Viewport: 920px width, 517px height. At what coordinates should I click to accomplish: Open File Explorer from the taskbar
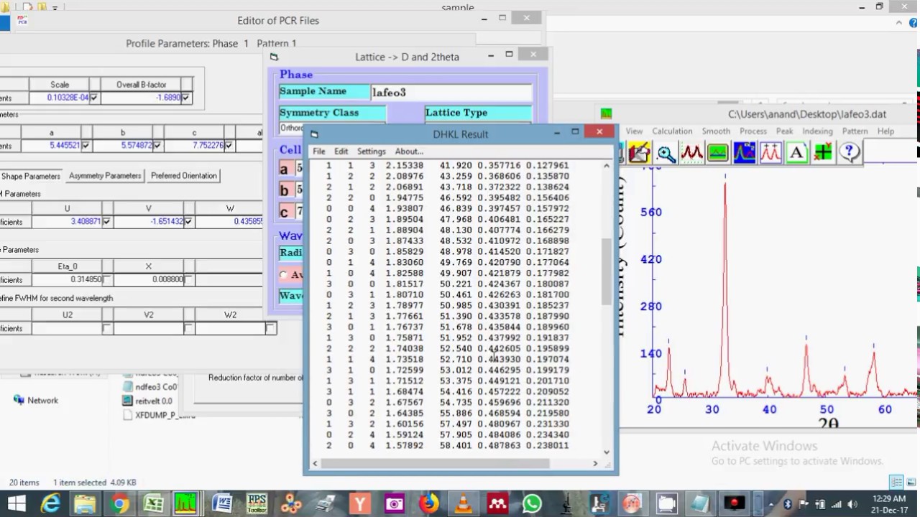85,504
